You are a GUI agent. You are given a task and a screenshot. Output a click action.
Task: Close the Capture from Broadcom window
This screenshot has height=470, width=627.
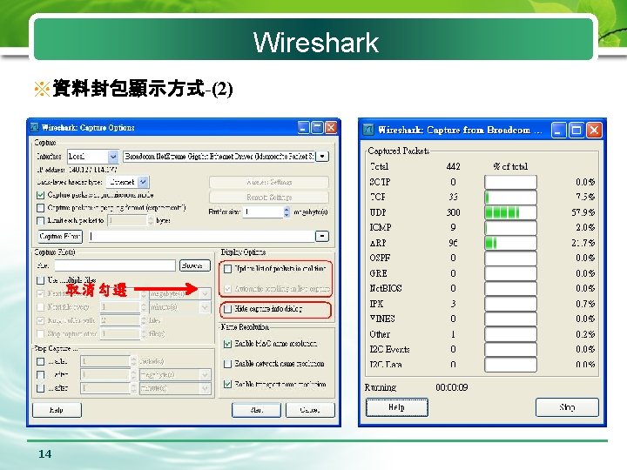pos(594,130)
